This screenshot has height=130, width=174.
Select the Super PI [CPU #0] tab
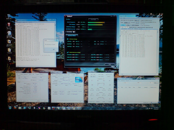coord(125,27)
